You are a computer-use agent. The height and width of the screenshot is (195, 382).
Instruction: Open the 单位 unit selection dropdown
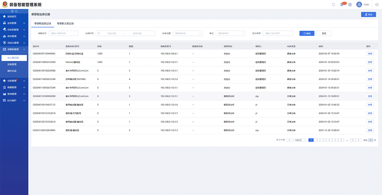[230, 33]
